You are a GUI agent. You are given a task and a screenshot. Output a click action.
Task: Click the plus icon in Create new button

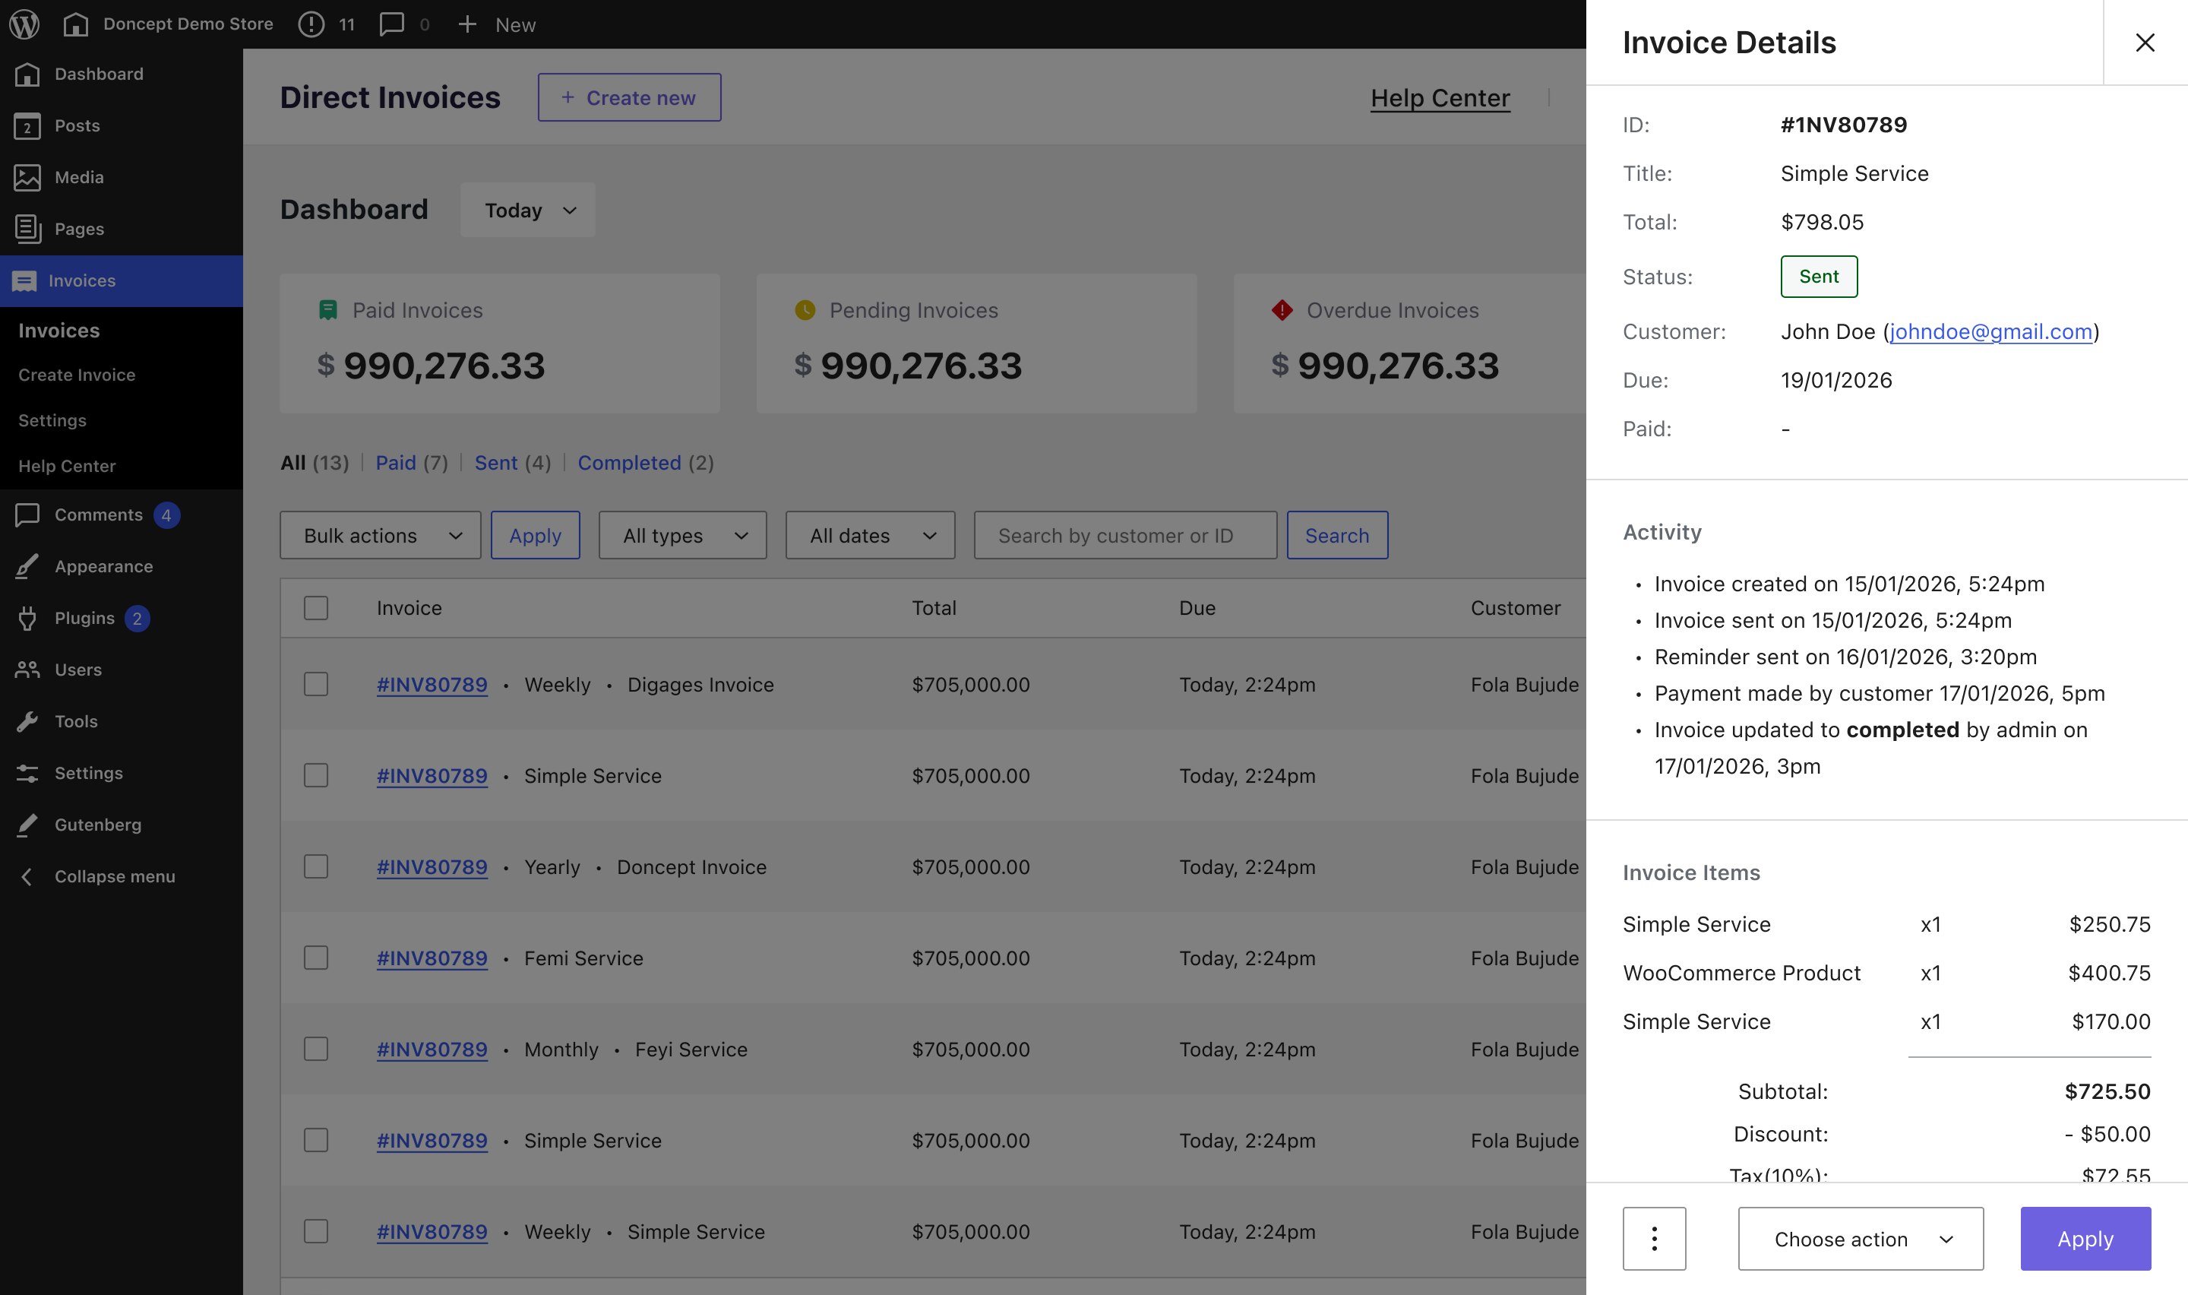pyautogui.click(x=568, y=98)
